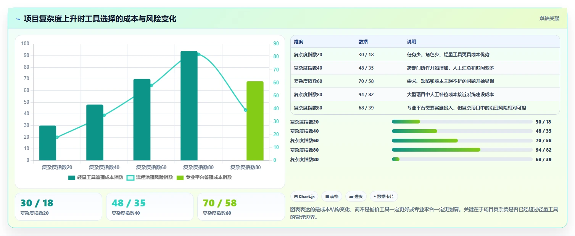Open the 48 / 35 data card
Screen dimensions: 575x236
coord(150,207)
